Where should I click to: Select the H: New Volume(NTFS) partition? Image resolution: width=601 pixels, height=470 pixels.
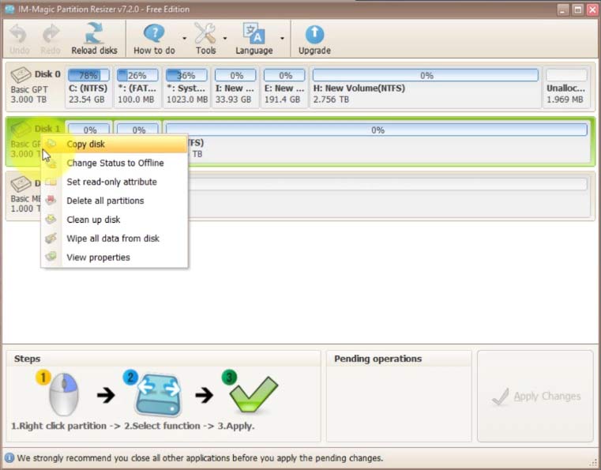tap(426, 88)
